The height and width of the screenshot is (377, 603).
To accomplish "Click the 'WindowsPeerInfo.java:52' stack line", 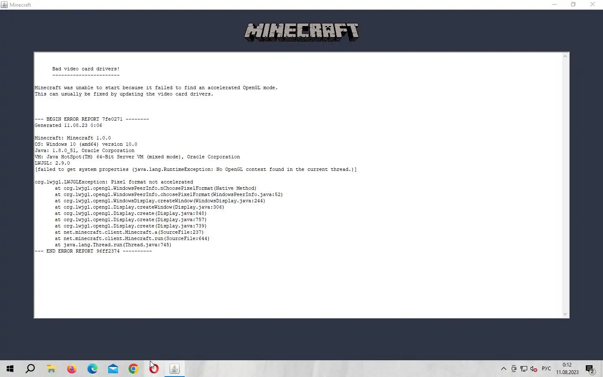I will click(169, 194).
